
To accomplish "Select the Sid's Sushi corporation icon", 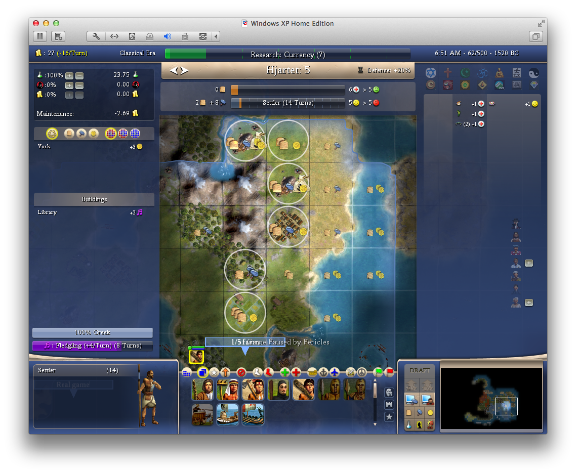I will click(447, 85).
